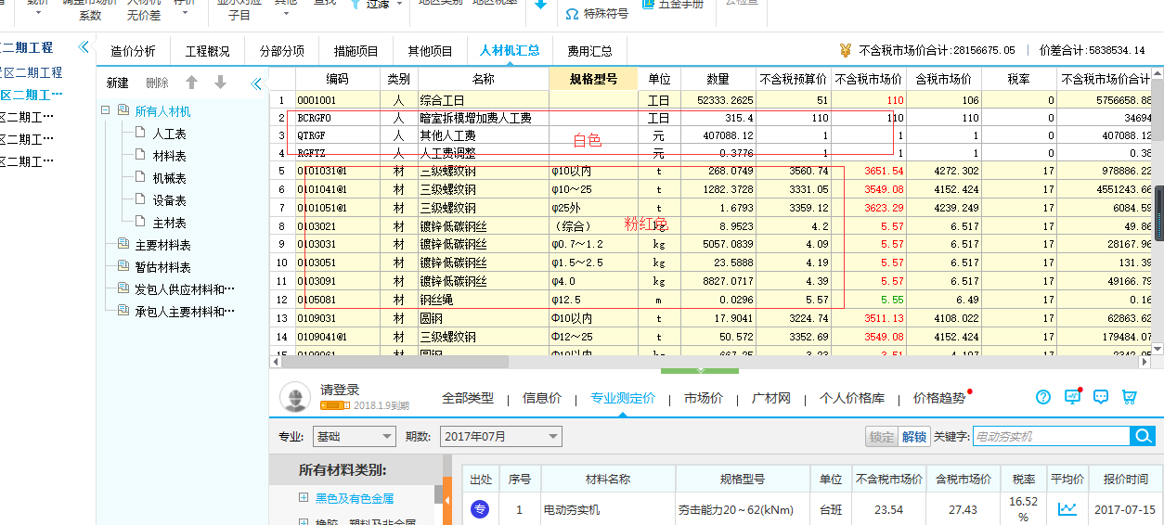Viewport: 1164px width, 525px height.
Task: Open the chat feedback icon
Action: [1101, 397]
